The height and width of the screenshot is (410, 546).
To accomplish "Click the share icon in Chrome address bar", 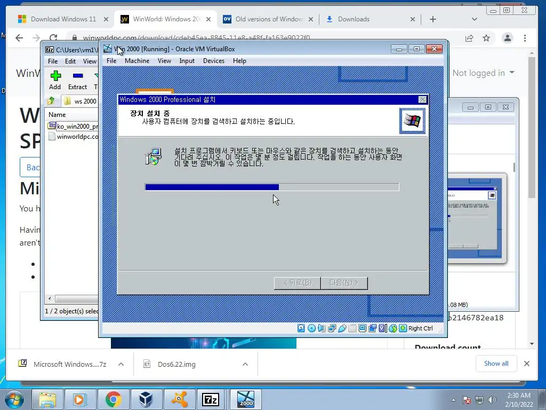I will 469,38.
